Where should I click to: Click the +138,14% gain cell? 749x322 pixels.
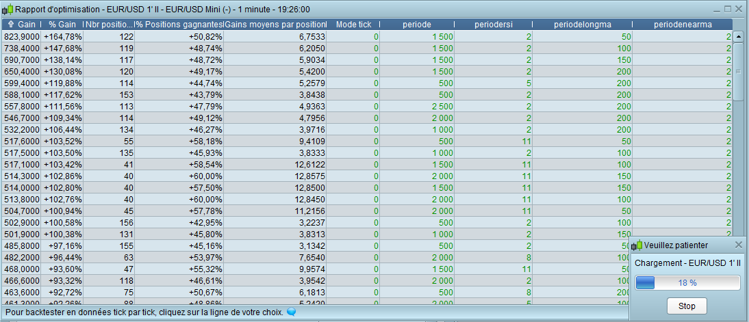click(62, 59)
